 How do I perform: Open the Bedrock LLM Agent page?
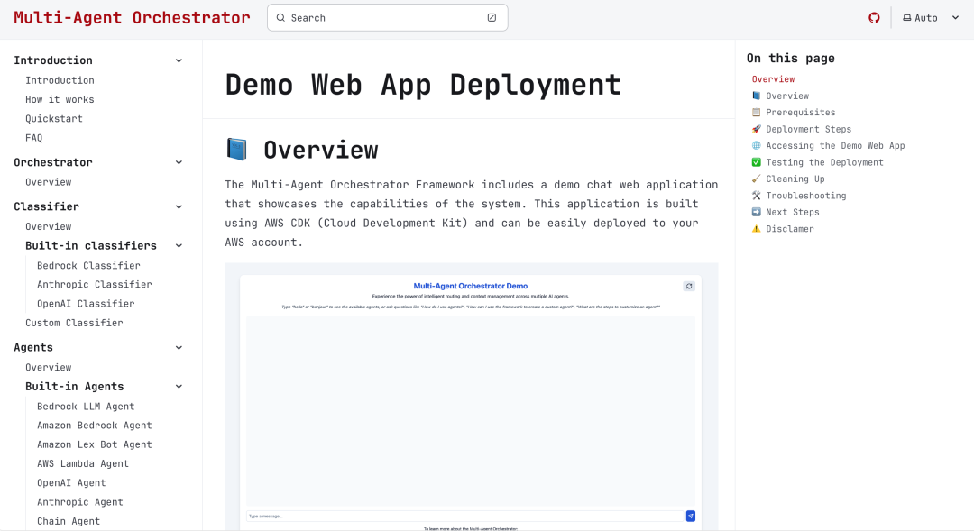(86, 407)
